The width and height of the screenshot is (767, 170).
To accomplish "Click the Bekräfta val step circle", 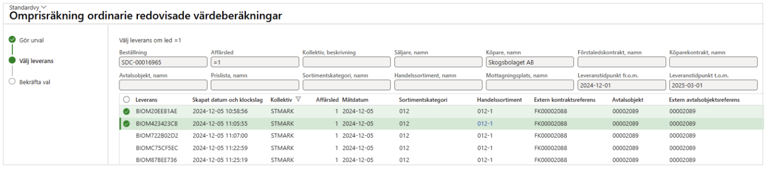I will pyautogui.click(x=12, y=82).
